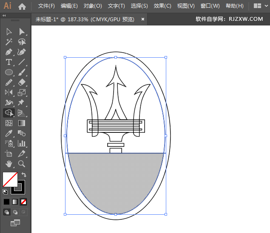Choose the Eyedropper tool

tap(9, 133)
